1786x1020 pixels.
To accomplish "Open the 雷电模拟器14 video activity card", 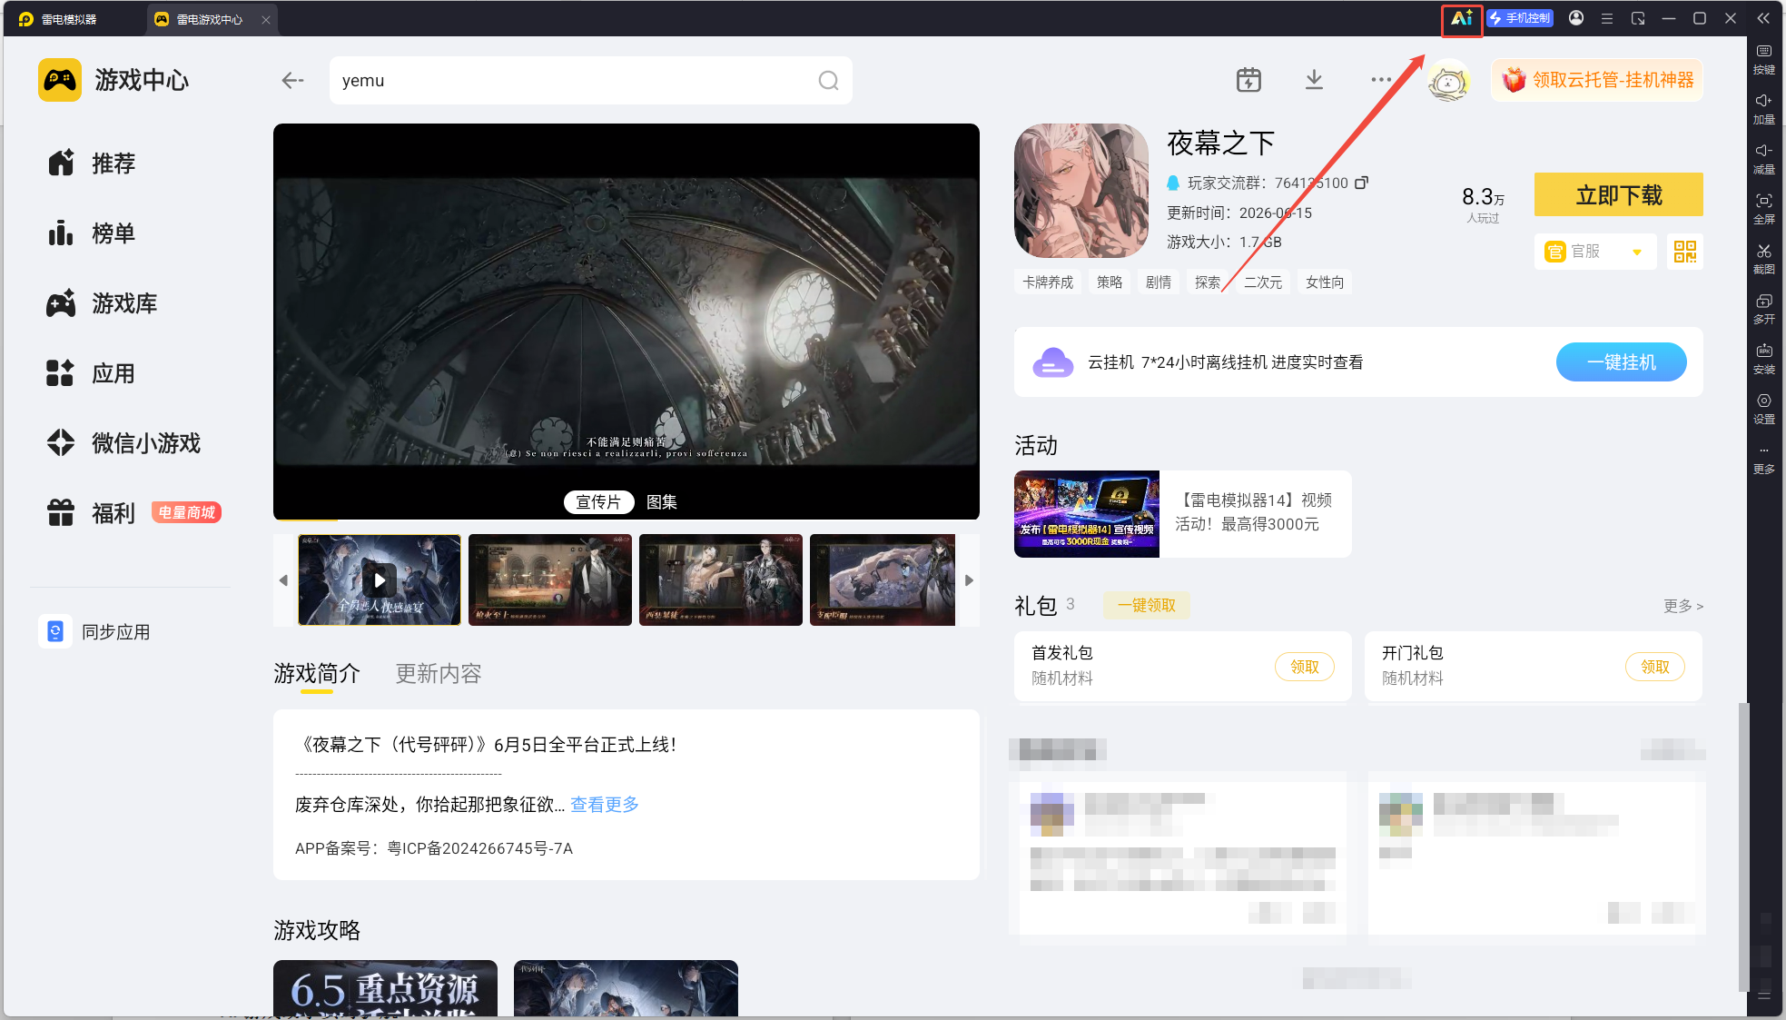I will (x=1182, y=513).
